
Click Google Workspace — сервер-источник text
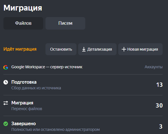tap(47, 67)
